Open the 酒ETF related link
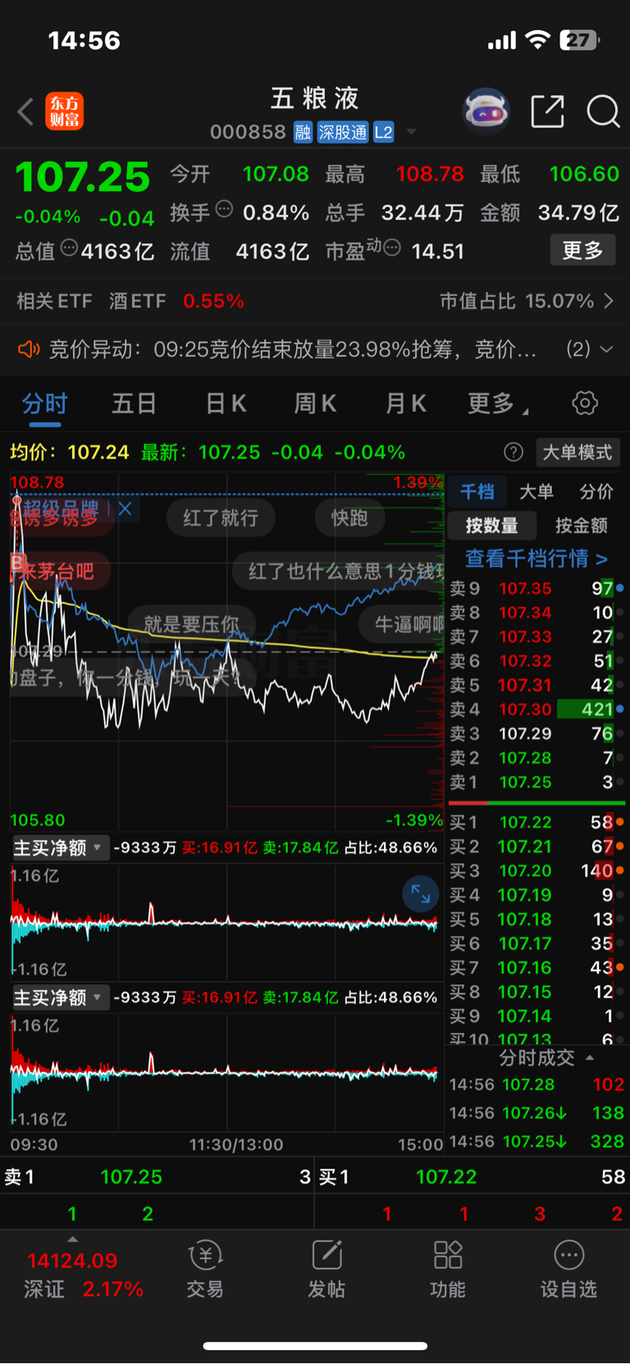Viewport: 630px width, 1364px height. pos(138,301)
